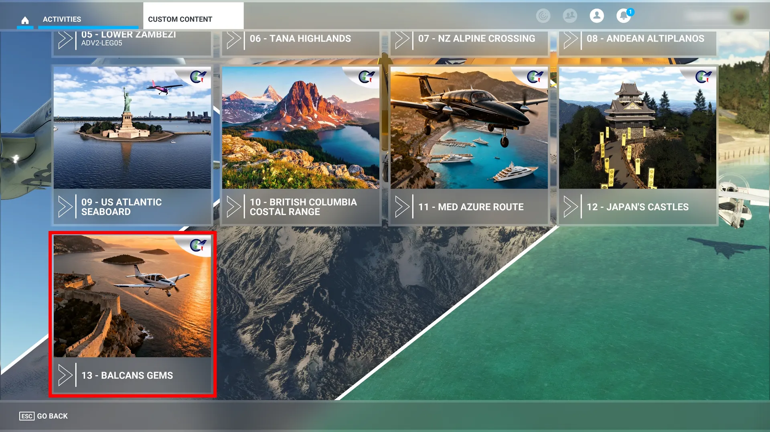The height and width of the screenshot is (432, 770).
Task: Click the ESC Go Back button
Action: (x=44, y=416)
